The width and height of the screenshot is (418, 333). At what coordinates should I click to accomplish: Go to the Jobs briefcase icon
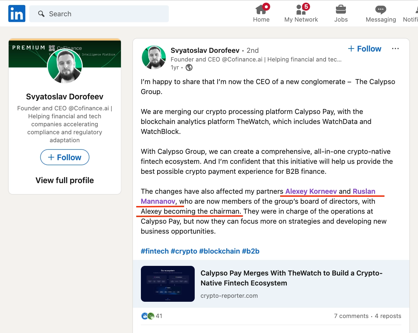341,10
